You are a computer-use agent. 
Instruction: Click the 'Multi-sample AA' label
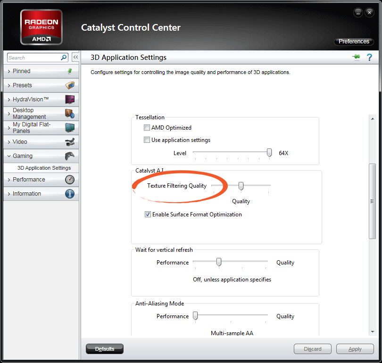(232, 333)
